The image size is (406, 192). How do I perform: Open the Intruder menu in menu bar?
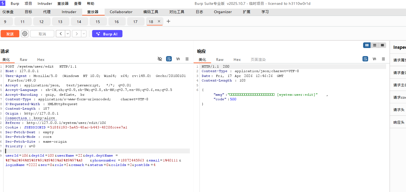tap(45, 4)
